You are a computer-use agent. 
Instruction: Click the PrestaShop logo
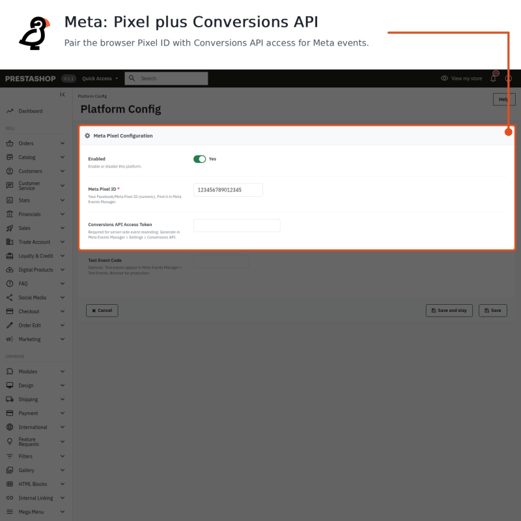coord(30,79)
